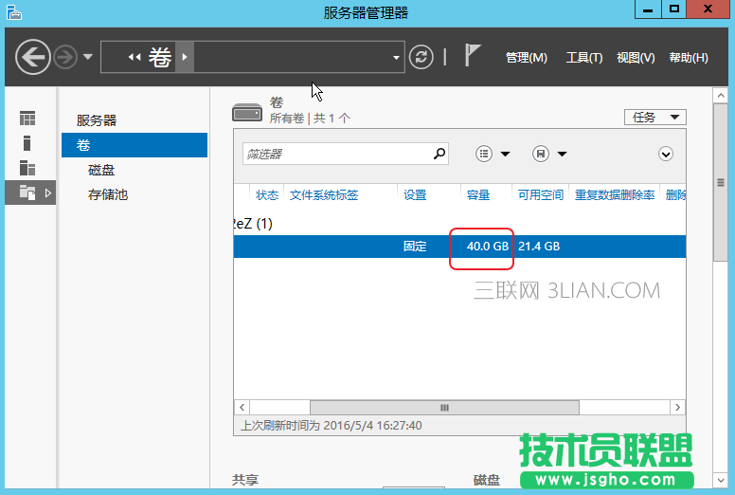Select the Local Server sidebar icon
Image resolution: width=735 pixels, height=495 pixels.
coord(27,143)
